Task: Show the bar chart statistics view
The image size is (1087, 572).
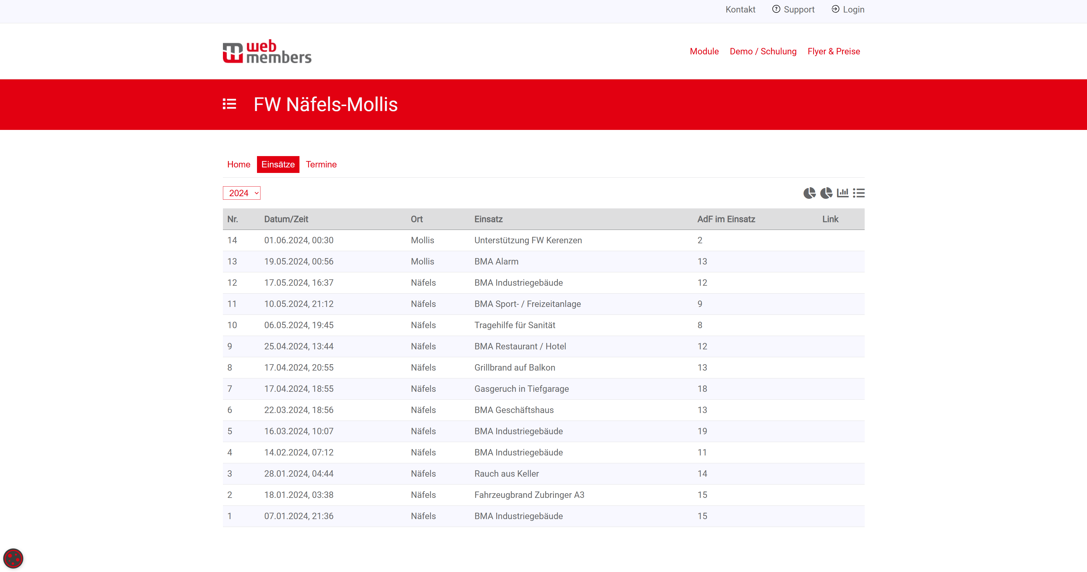Action: pos(842,193)
